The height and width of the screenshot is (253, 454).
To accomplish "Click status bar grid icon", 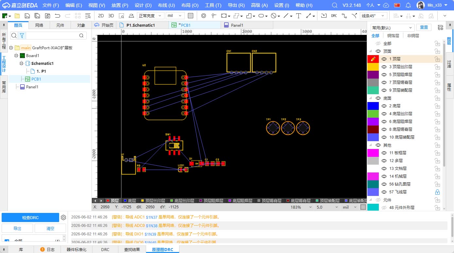I will (363, 207).
